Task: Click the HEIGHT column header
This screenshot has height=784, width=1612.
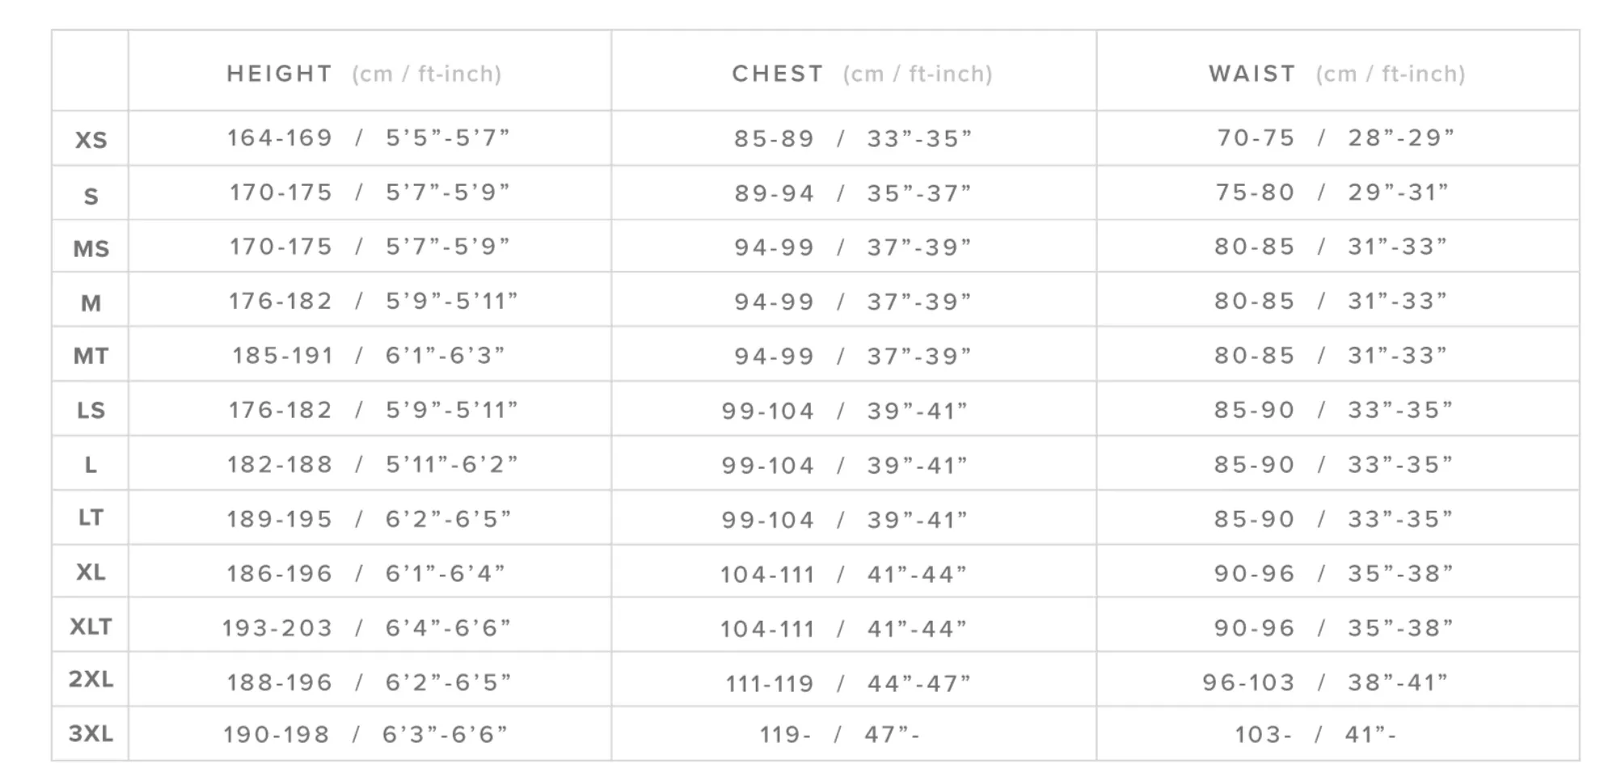Action: click(364, 74)
